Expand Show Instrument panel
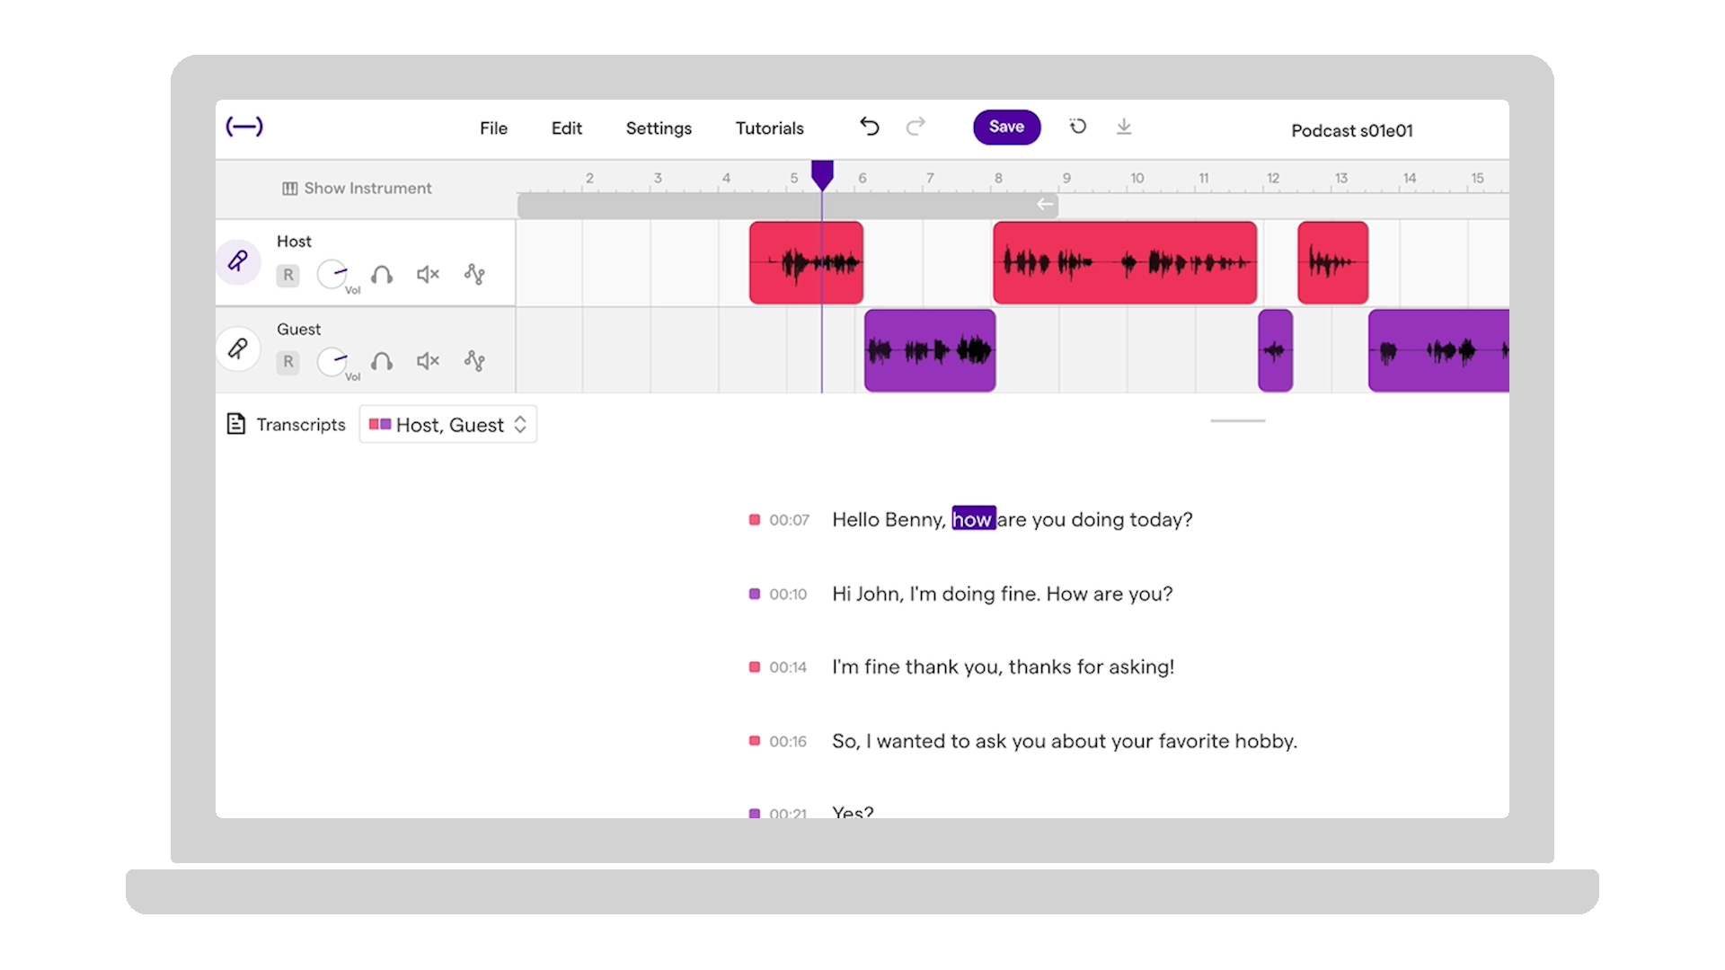The height and width of the screenshot is (970, 1725). coord(357,189)
